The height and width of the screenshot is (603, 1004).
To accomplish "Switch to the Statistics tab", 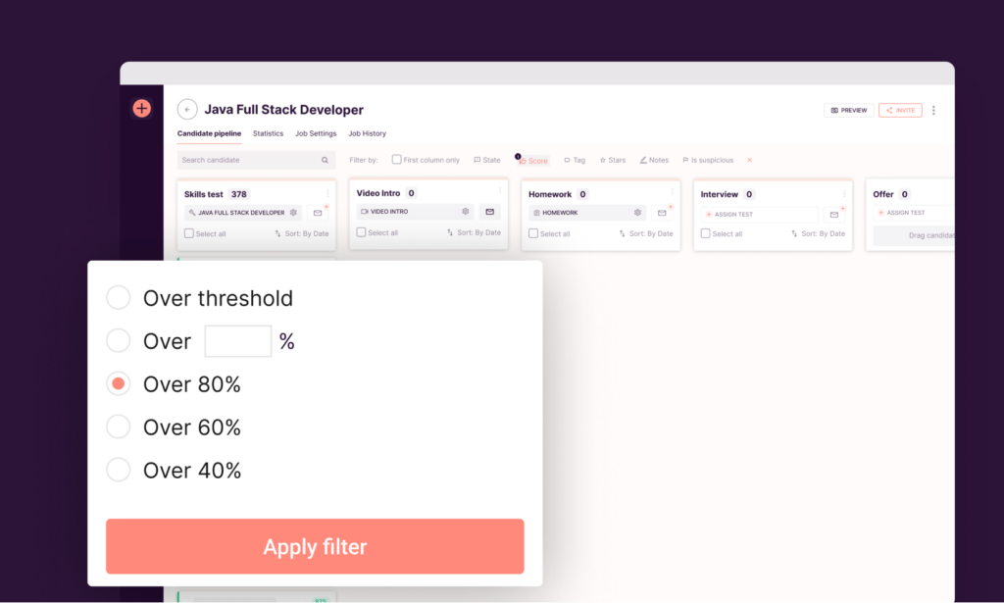I will coord(268,133).
